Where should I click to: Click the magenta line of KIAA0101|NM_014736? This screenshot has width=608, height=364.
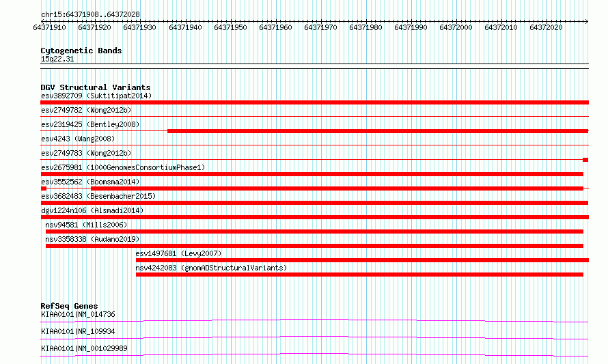point(314,320)
